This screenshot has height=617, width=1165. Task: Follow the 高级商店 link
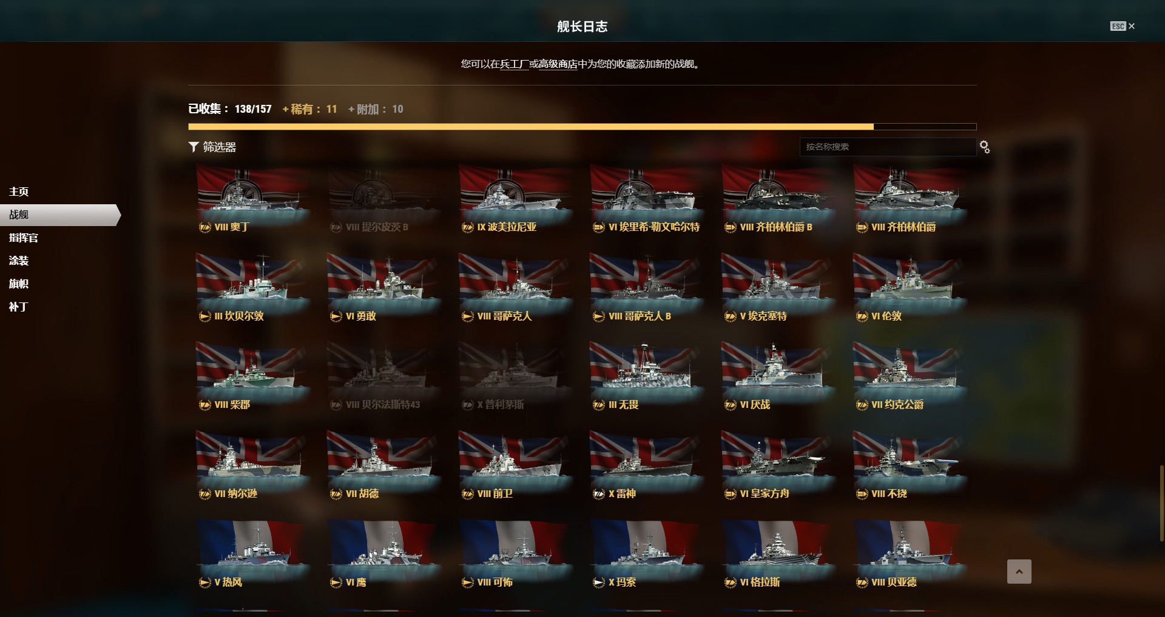[x=558, y=64]
